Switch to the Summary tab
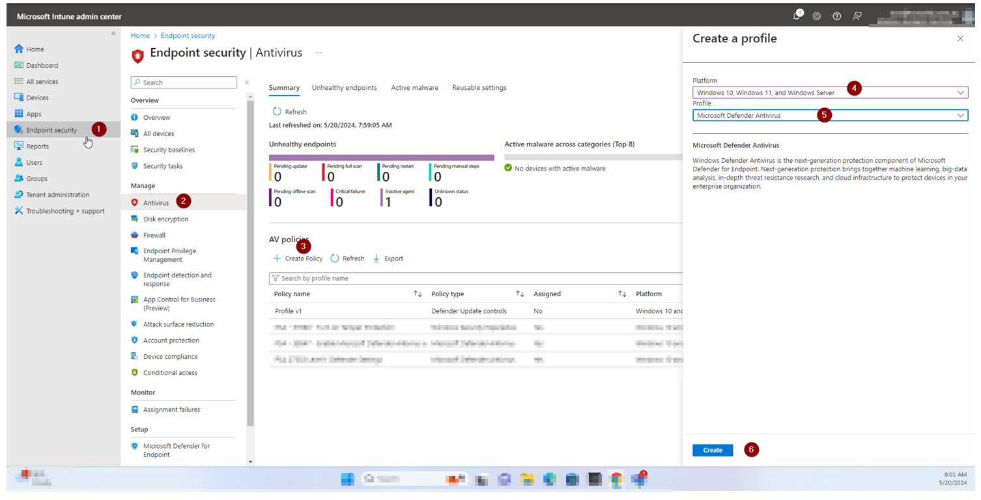Screen dimensions: 981x500 pyautogui.click(x=284, y=88)
